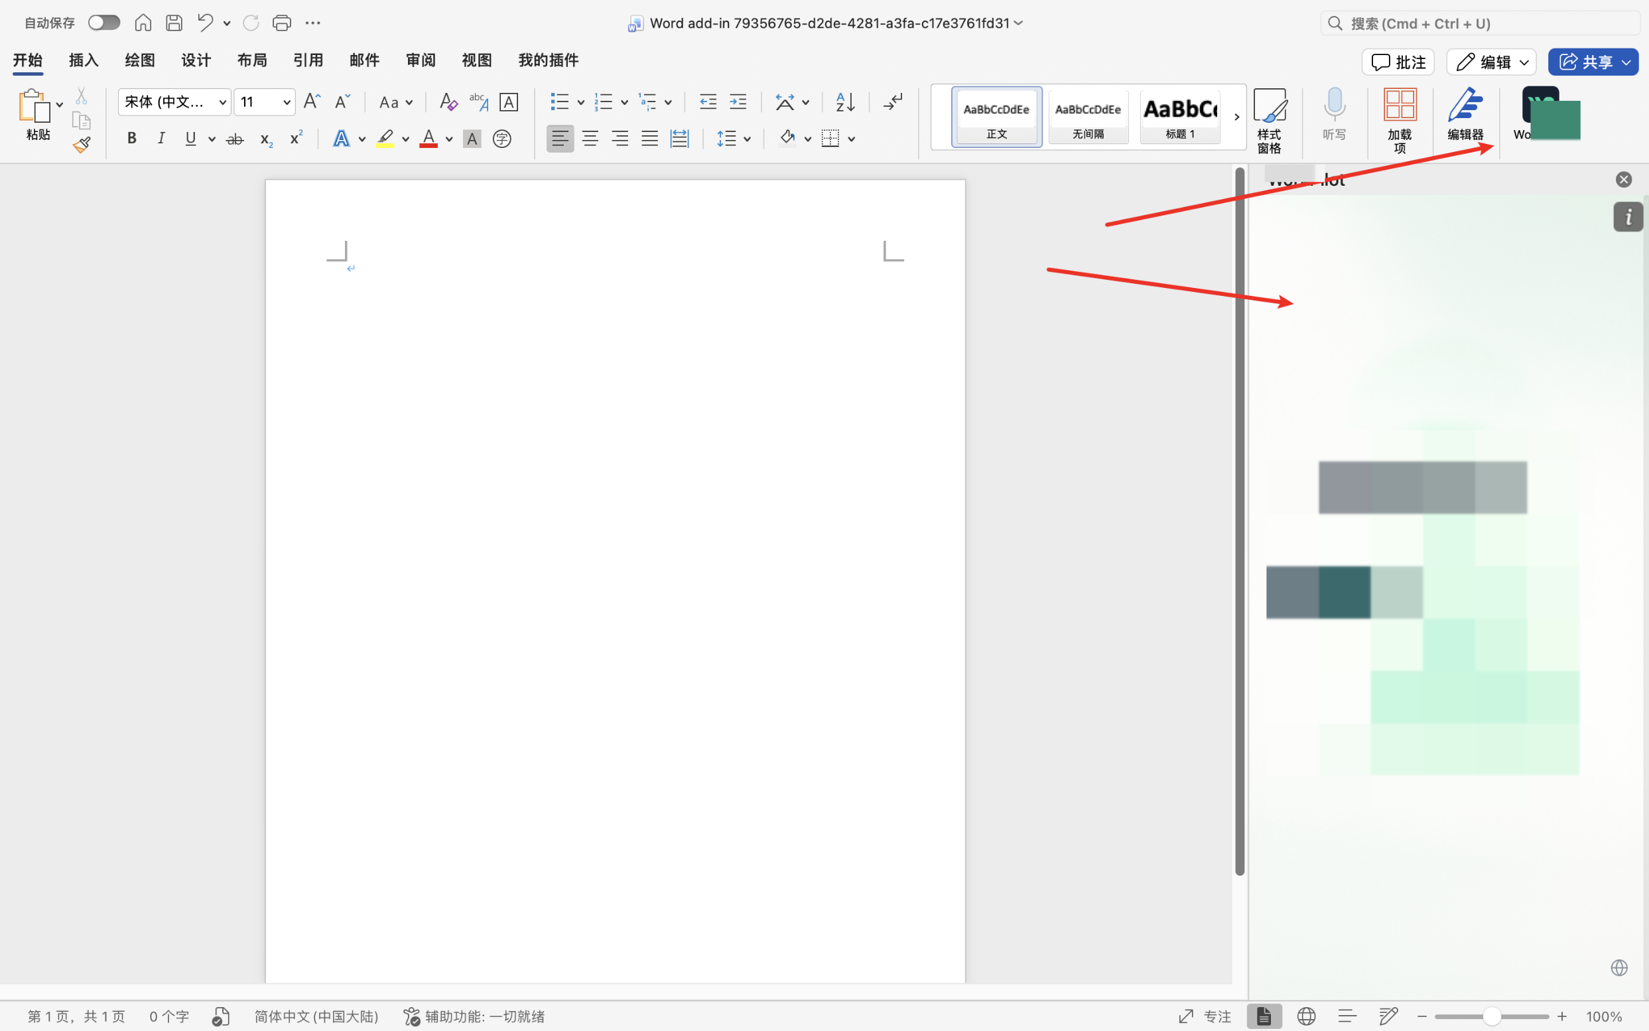
Task: Show paragraph marks icon
Action: pos(892,102)
